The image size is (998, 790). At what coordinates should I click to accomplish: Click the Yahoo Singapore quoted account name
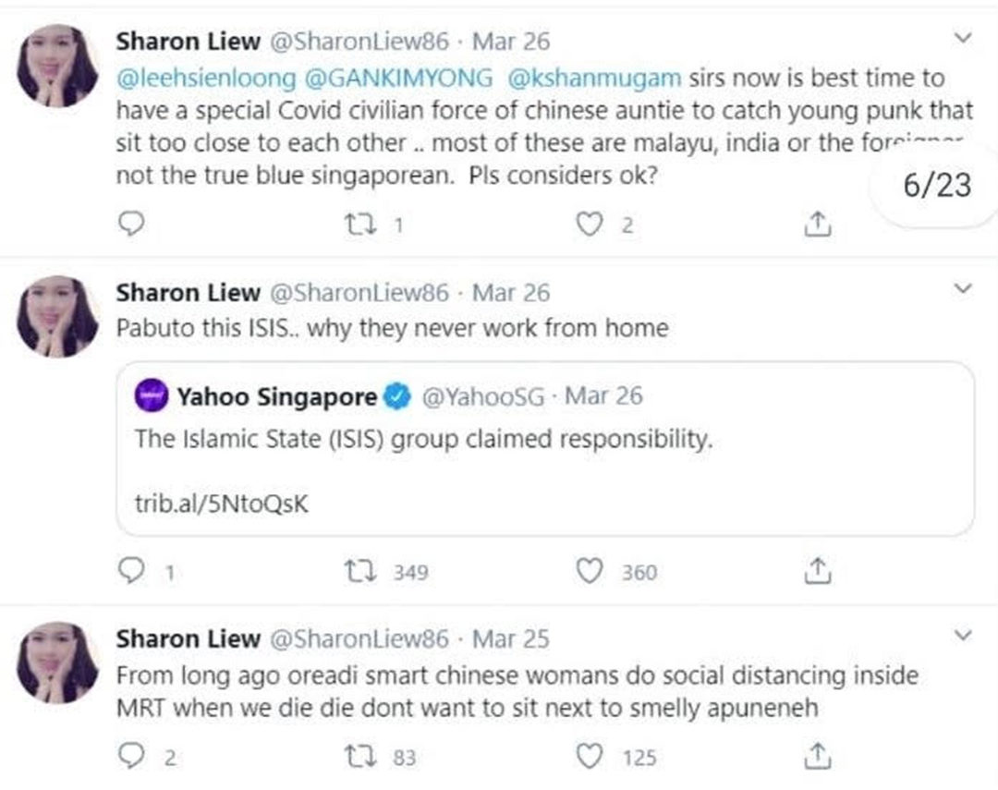tap(277, 397)
